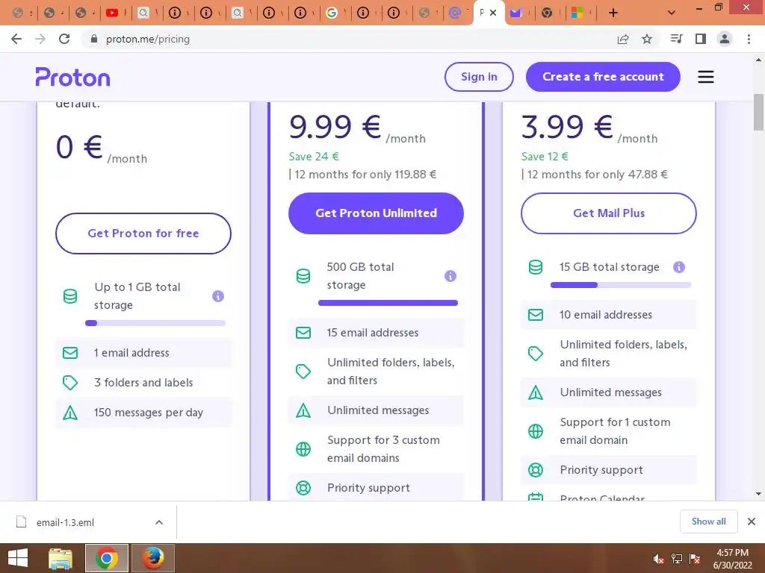Click send icon beside 150 messages per day
The image size is (765, 573).
pyautogui.click(x=70, y=413)
